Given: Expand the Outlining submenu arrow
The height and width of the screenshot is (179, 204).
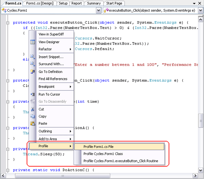Looking at the screenshot, I should pyautogui.click(x=71, y=131).
